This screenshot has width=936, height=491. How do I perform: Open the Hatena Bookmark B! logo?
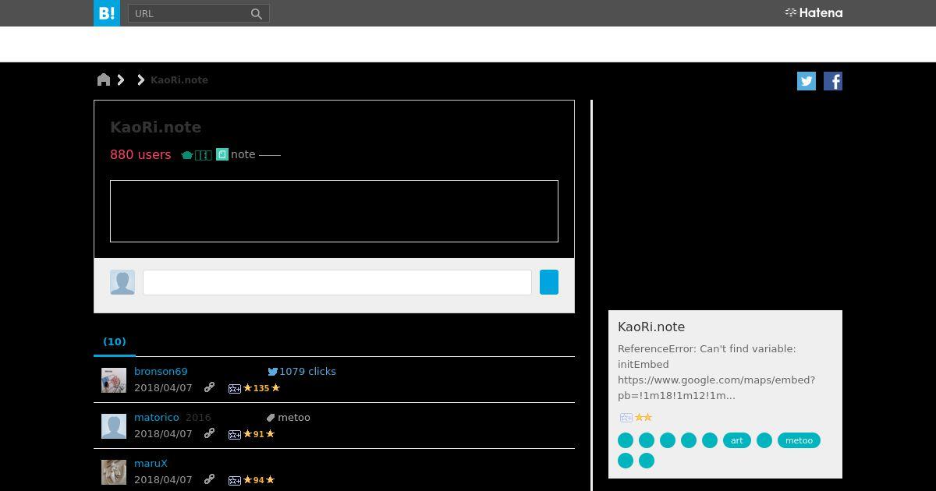pos(107,13)
